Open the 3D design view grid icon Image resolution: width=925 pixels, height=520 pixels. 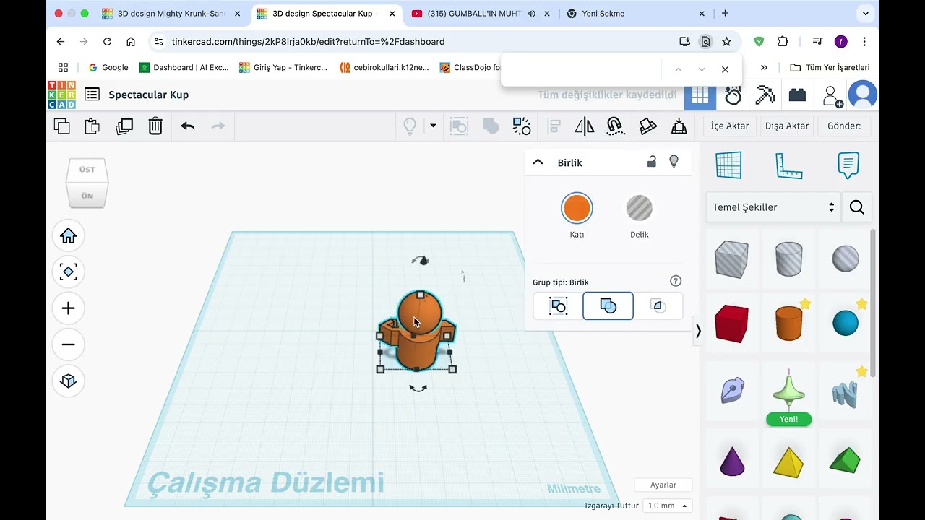click(x=700, y=95)
